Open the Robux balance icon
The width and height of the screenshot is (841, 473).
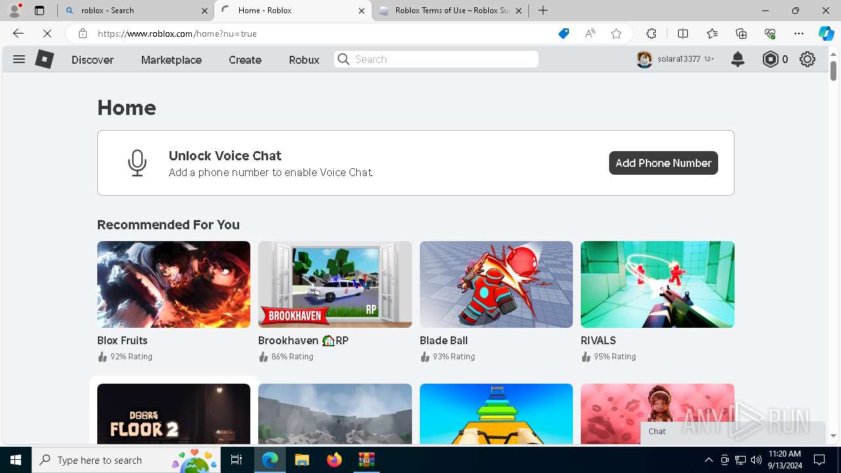click(770, 59)
